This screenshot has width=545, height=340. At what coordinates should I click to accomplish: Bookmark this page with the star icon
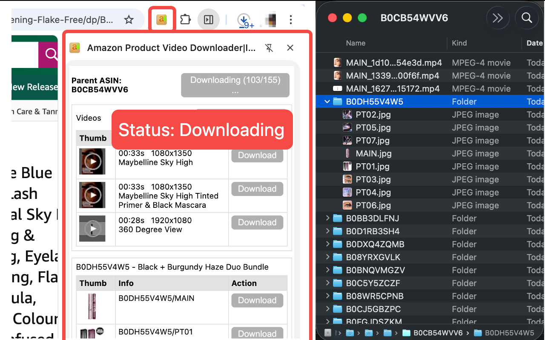(129, 20)
